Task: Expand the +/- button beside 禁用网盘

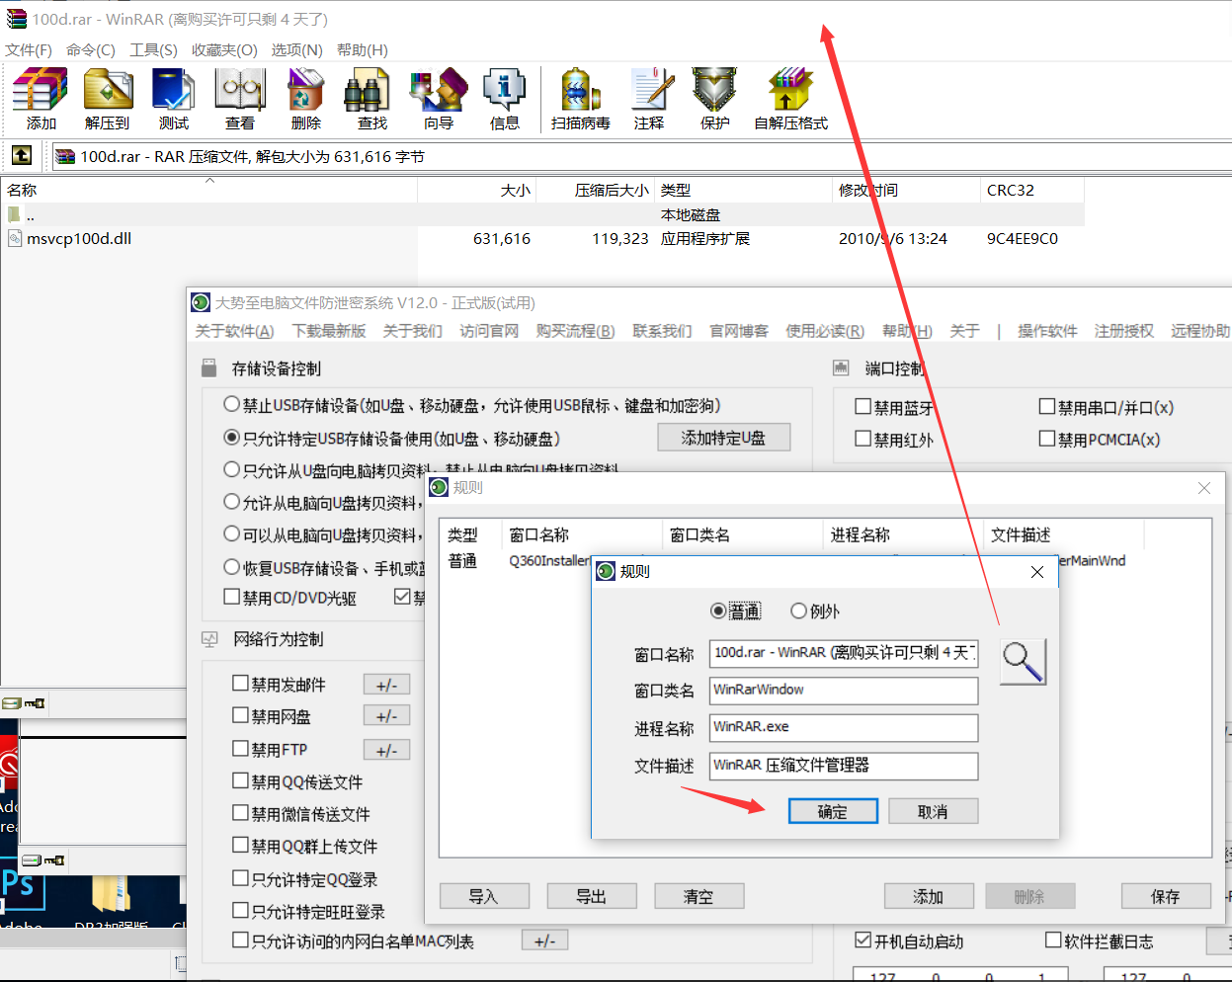Action: click(386, 716)
